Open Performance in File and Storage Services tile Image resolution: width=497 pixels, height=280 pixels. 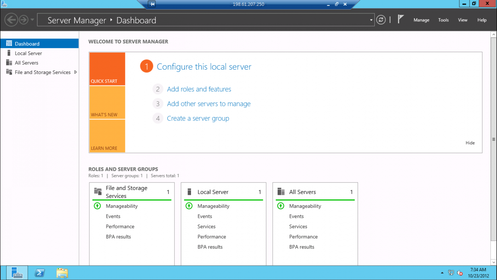[x=120, y=226]
